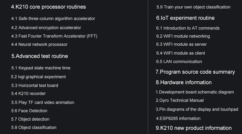The height and width of the screenshot is (134, 242).
Task: Select "4.ESP8285 information" entry
Action: tap(178, 118)
